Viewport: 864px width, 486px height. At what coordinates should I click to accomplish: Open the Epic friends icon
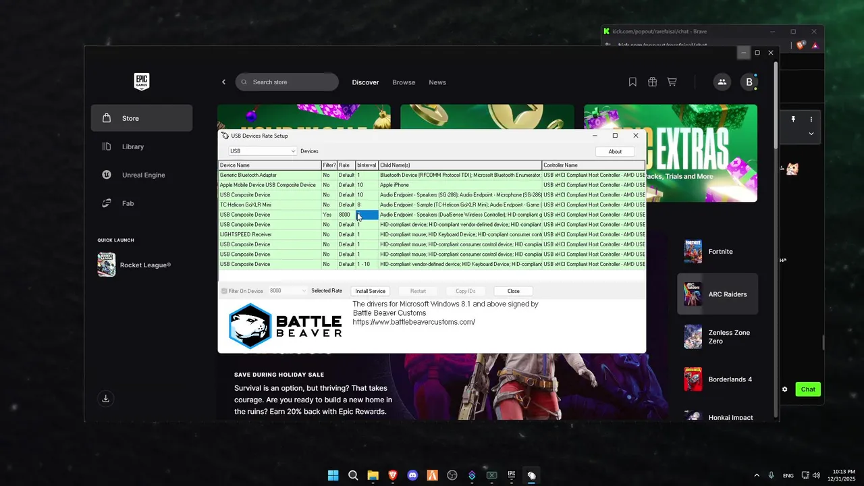coord(722,82)
